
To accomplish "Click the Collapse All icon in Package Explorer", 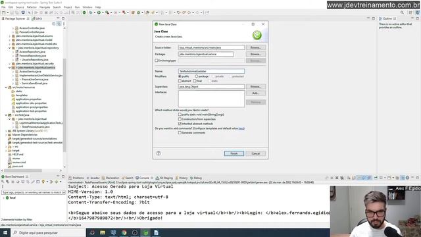I will point(54,24).
